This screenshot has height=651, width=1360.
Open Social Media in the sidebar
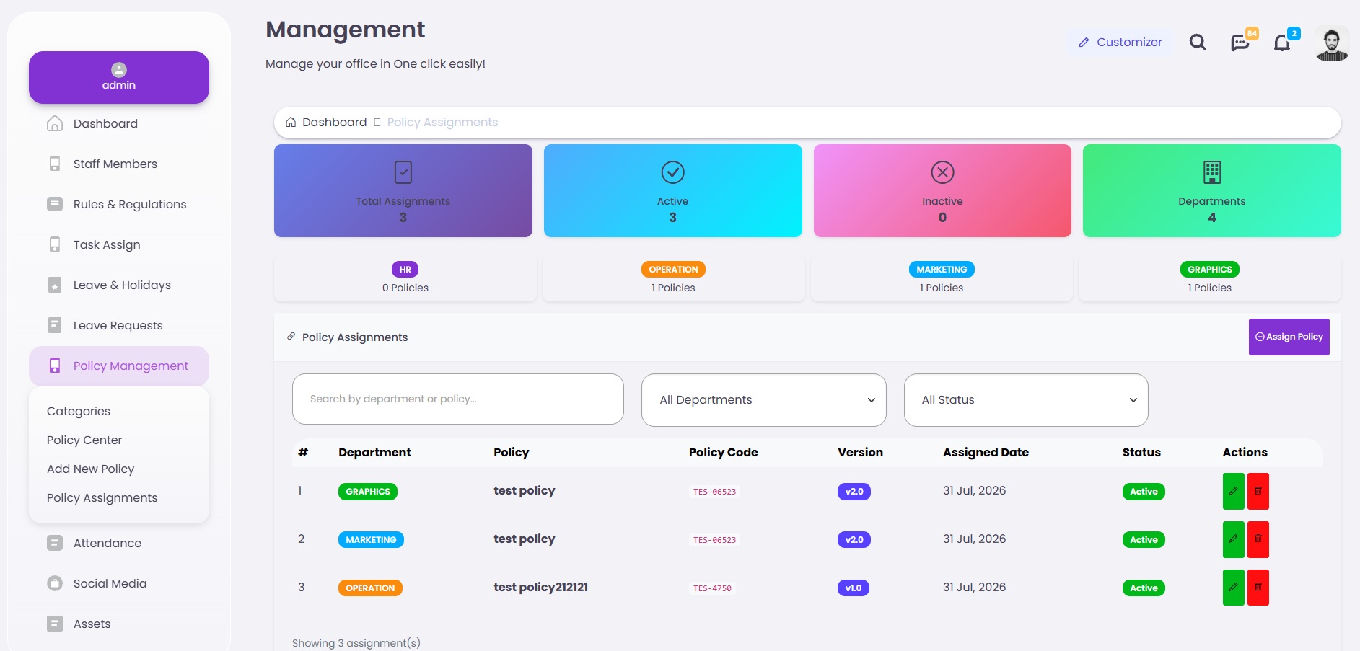[x=119, y=584]
